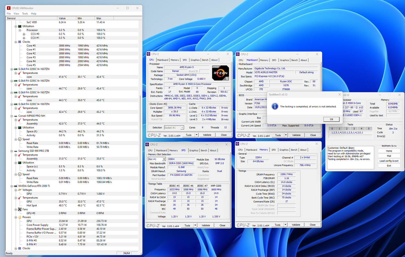Click thermometer icon under Corsair MP600 PRO NH
Image resolution: width=405 pixels, height=257 pixels.
[20, 120]
